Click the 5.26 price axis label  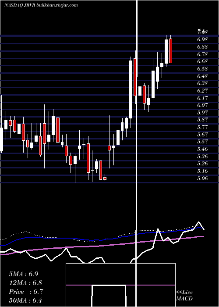click(x=202, y=164)
